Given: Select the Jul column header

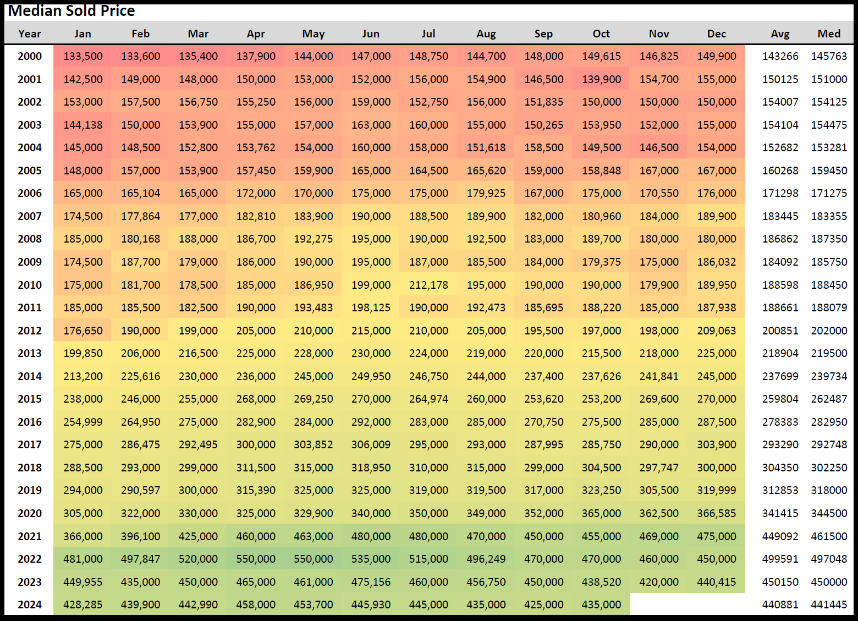Looking at the screenshot, I should pyautogui.click(x=428, y=34).
